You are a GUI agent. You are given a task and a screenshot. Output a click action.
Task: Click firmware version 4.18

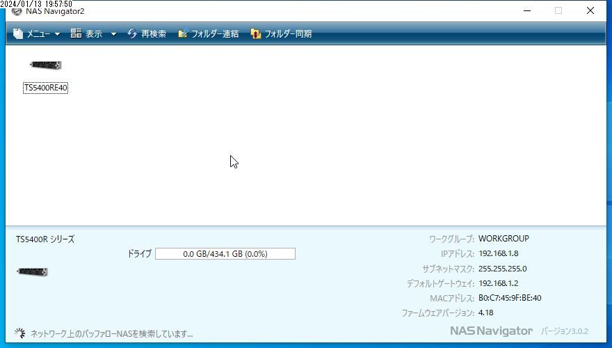click(x=486, y=313)
